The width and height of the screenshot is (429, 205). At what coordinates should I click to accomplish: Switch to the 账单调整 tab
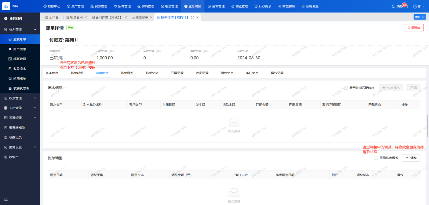pos(127,73)
